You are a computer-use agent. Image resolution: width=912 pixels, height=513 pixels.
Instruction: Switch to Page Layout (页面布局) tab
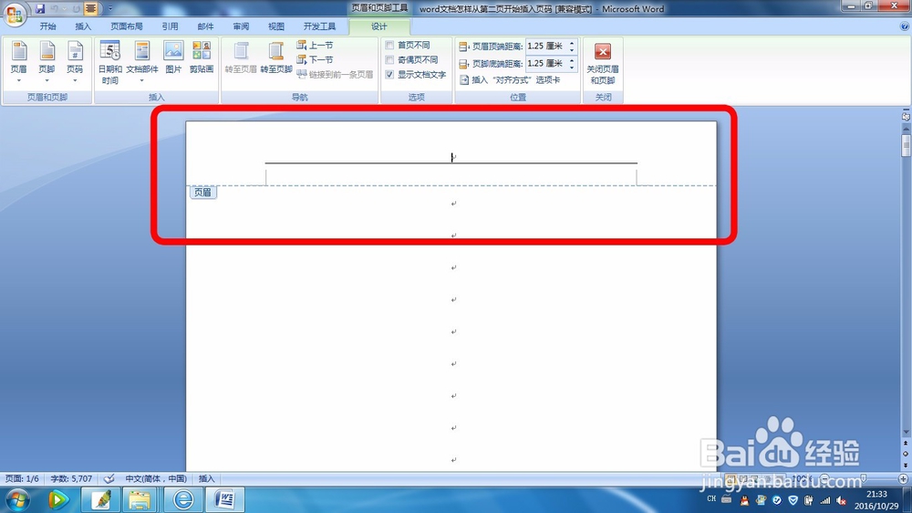[x=127, y=26]
